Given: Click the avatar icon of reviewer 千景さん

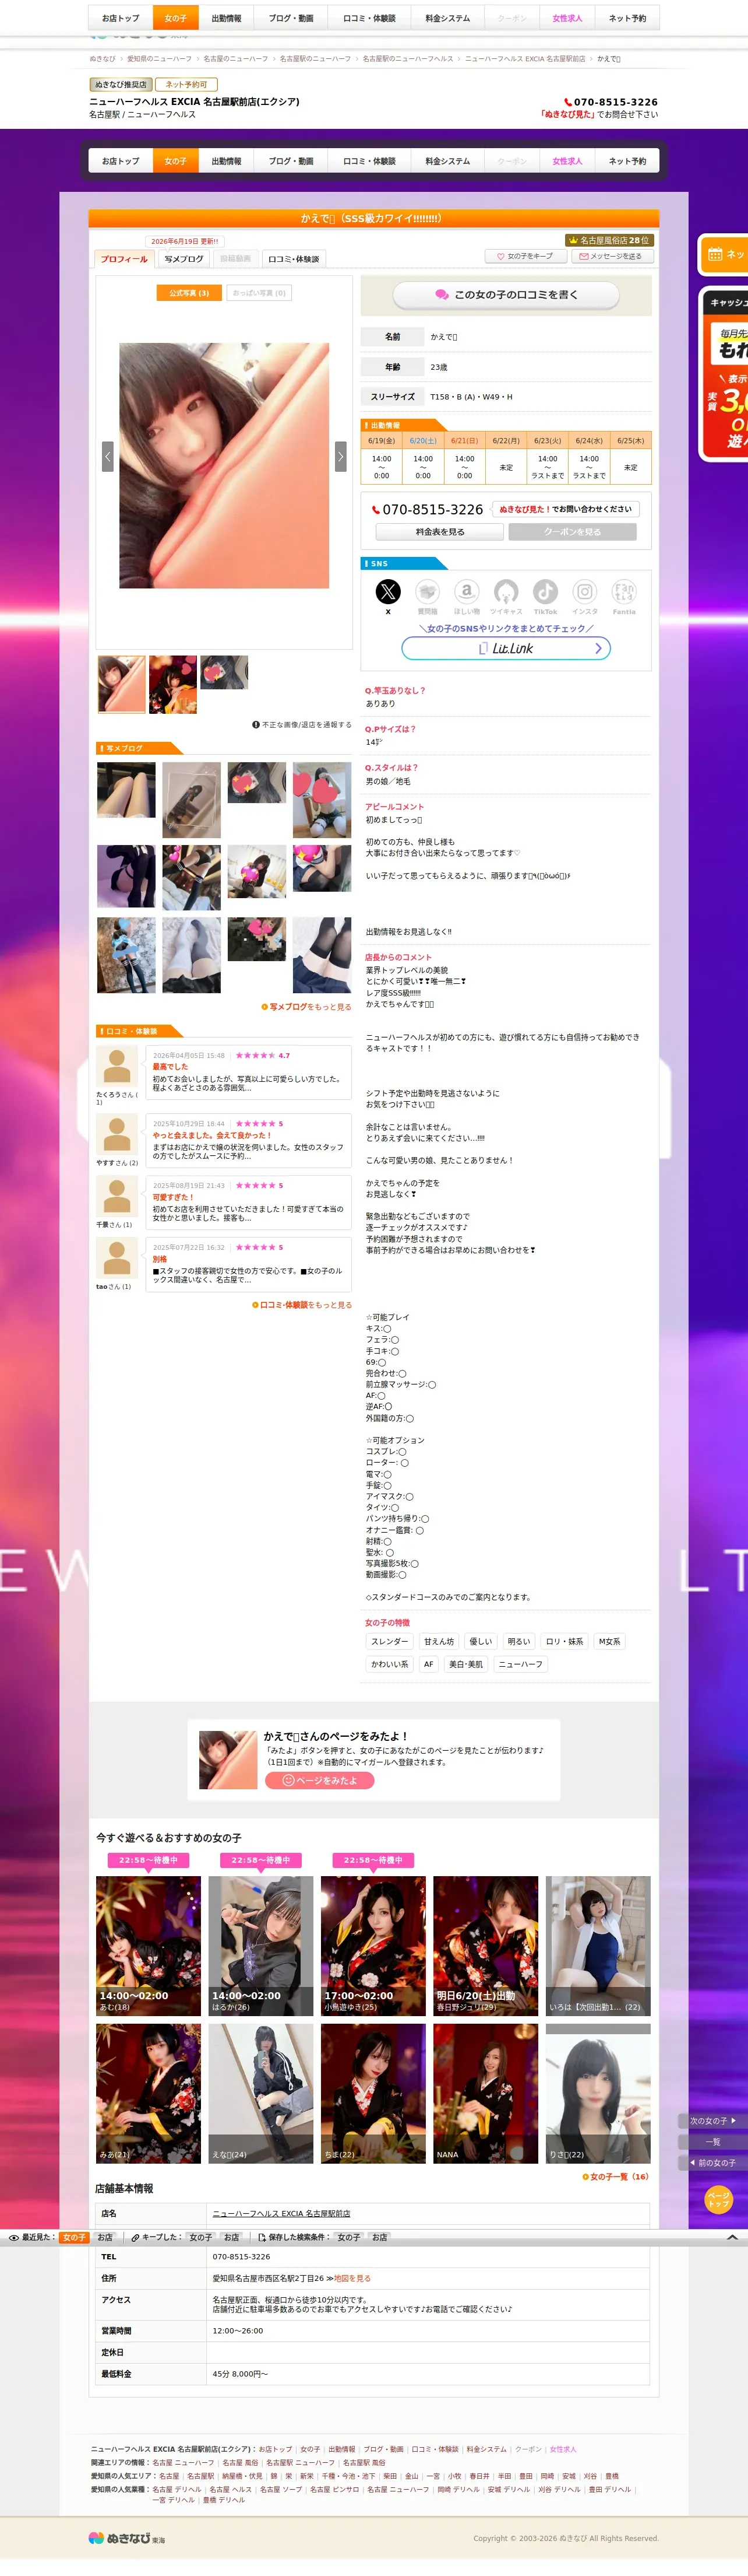Looking at the screenshot, I should (117, 1196).
